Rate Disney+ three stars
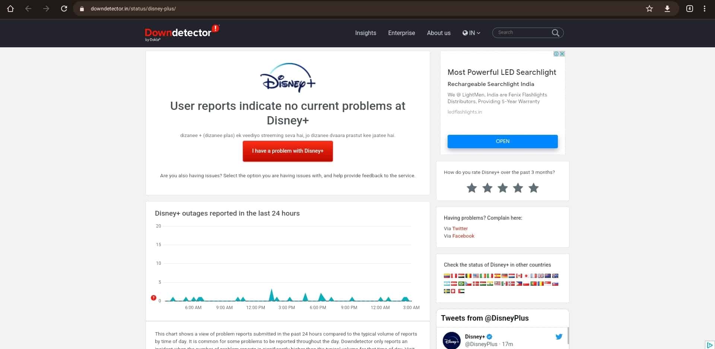Screen dimensions: 715x349 pos(503,188)
